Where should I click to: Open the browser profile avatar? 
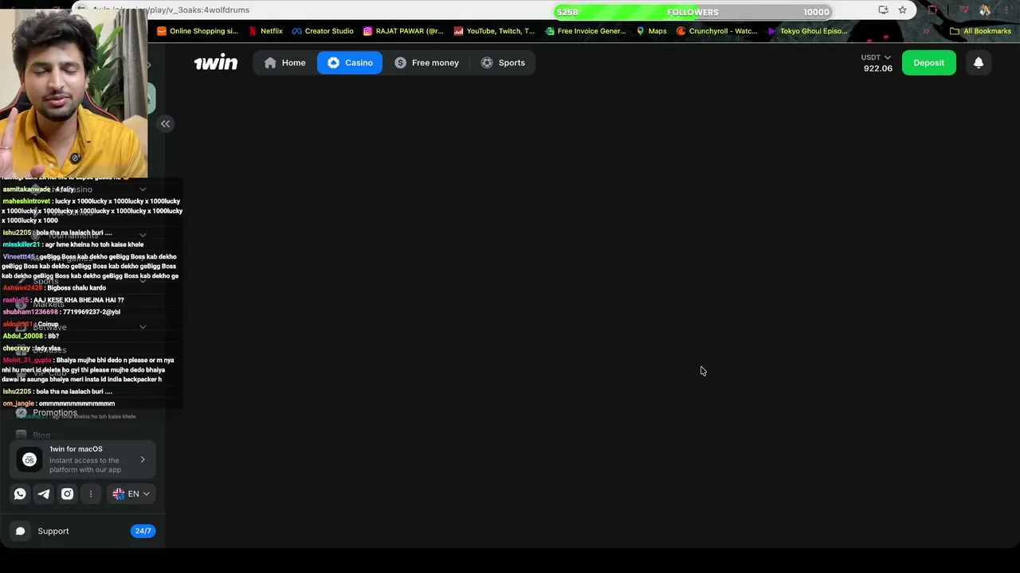click(985, 10)
